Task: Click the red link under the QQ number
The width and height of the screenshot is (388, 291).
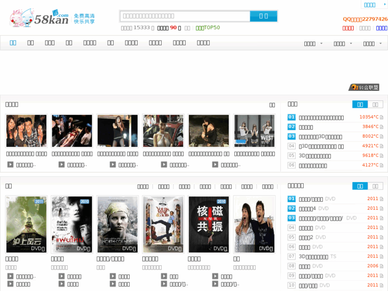Action: point(348,28)
